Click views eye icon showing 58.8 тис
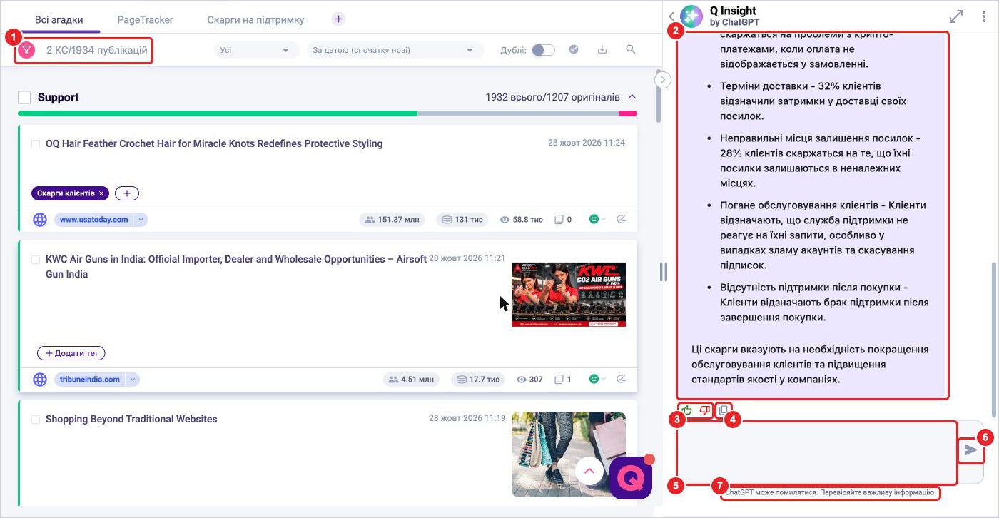999x518 pixels. [x=505, y=220]
